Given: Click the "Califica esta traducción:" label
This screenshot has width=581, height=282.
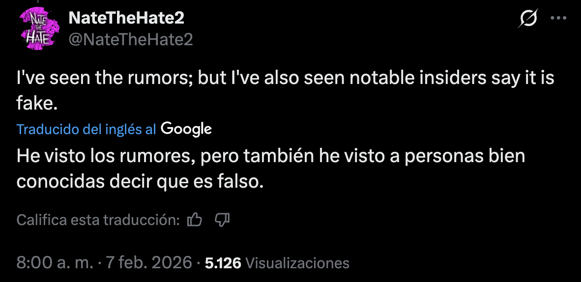Looking at the screenshot, I should [98, 220].
